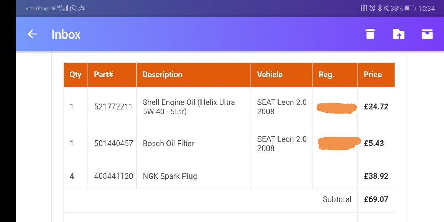Tap the £5.43 price
This screenshot has height=222, width=444.
[374, 144]
